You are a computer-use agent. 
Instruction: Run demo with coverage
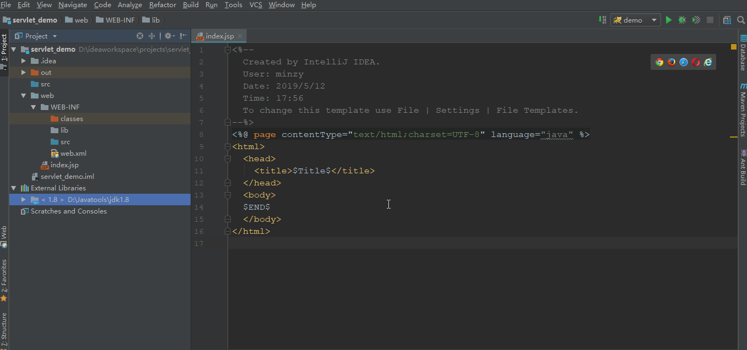[696, 19]
